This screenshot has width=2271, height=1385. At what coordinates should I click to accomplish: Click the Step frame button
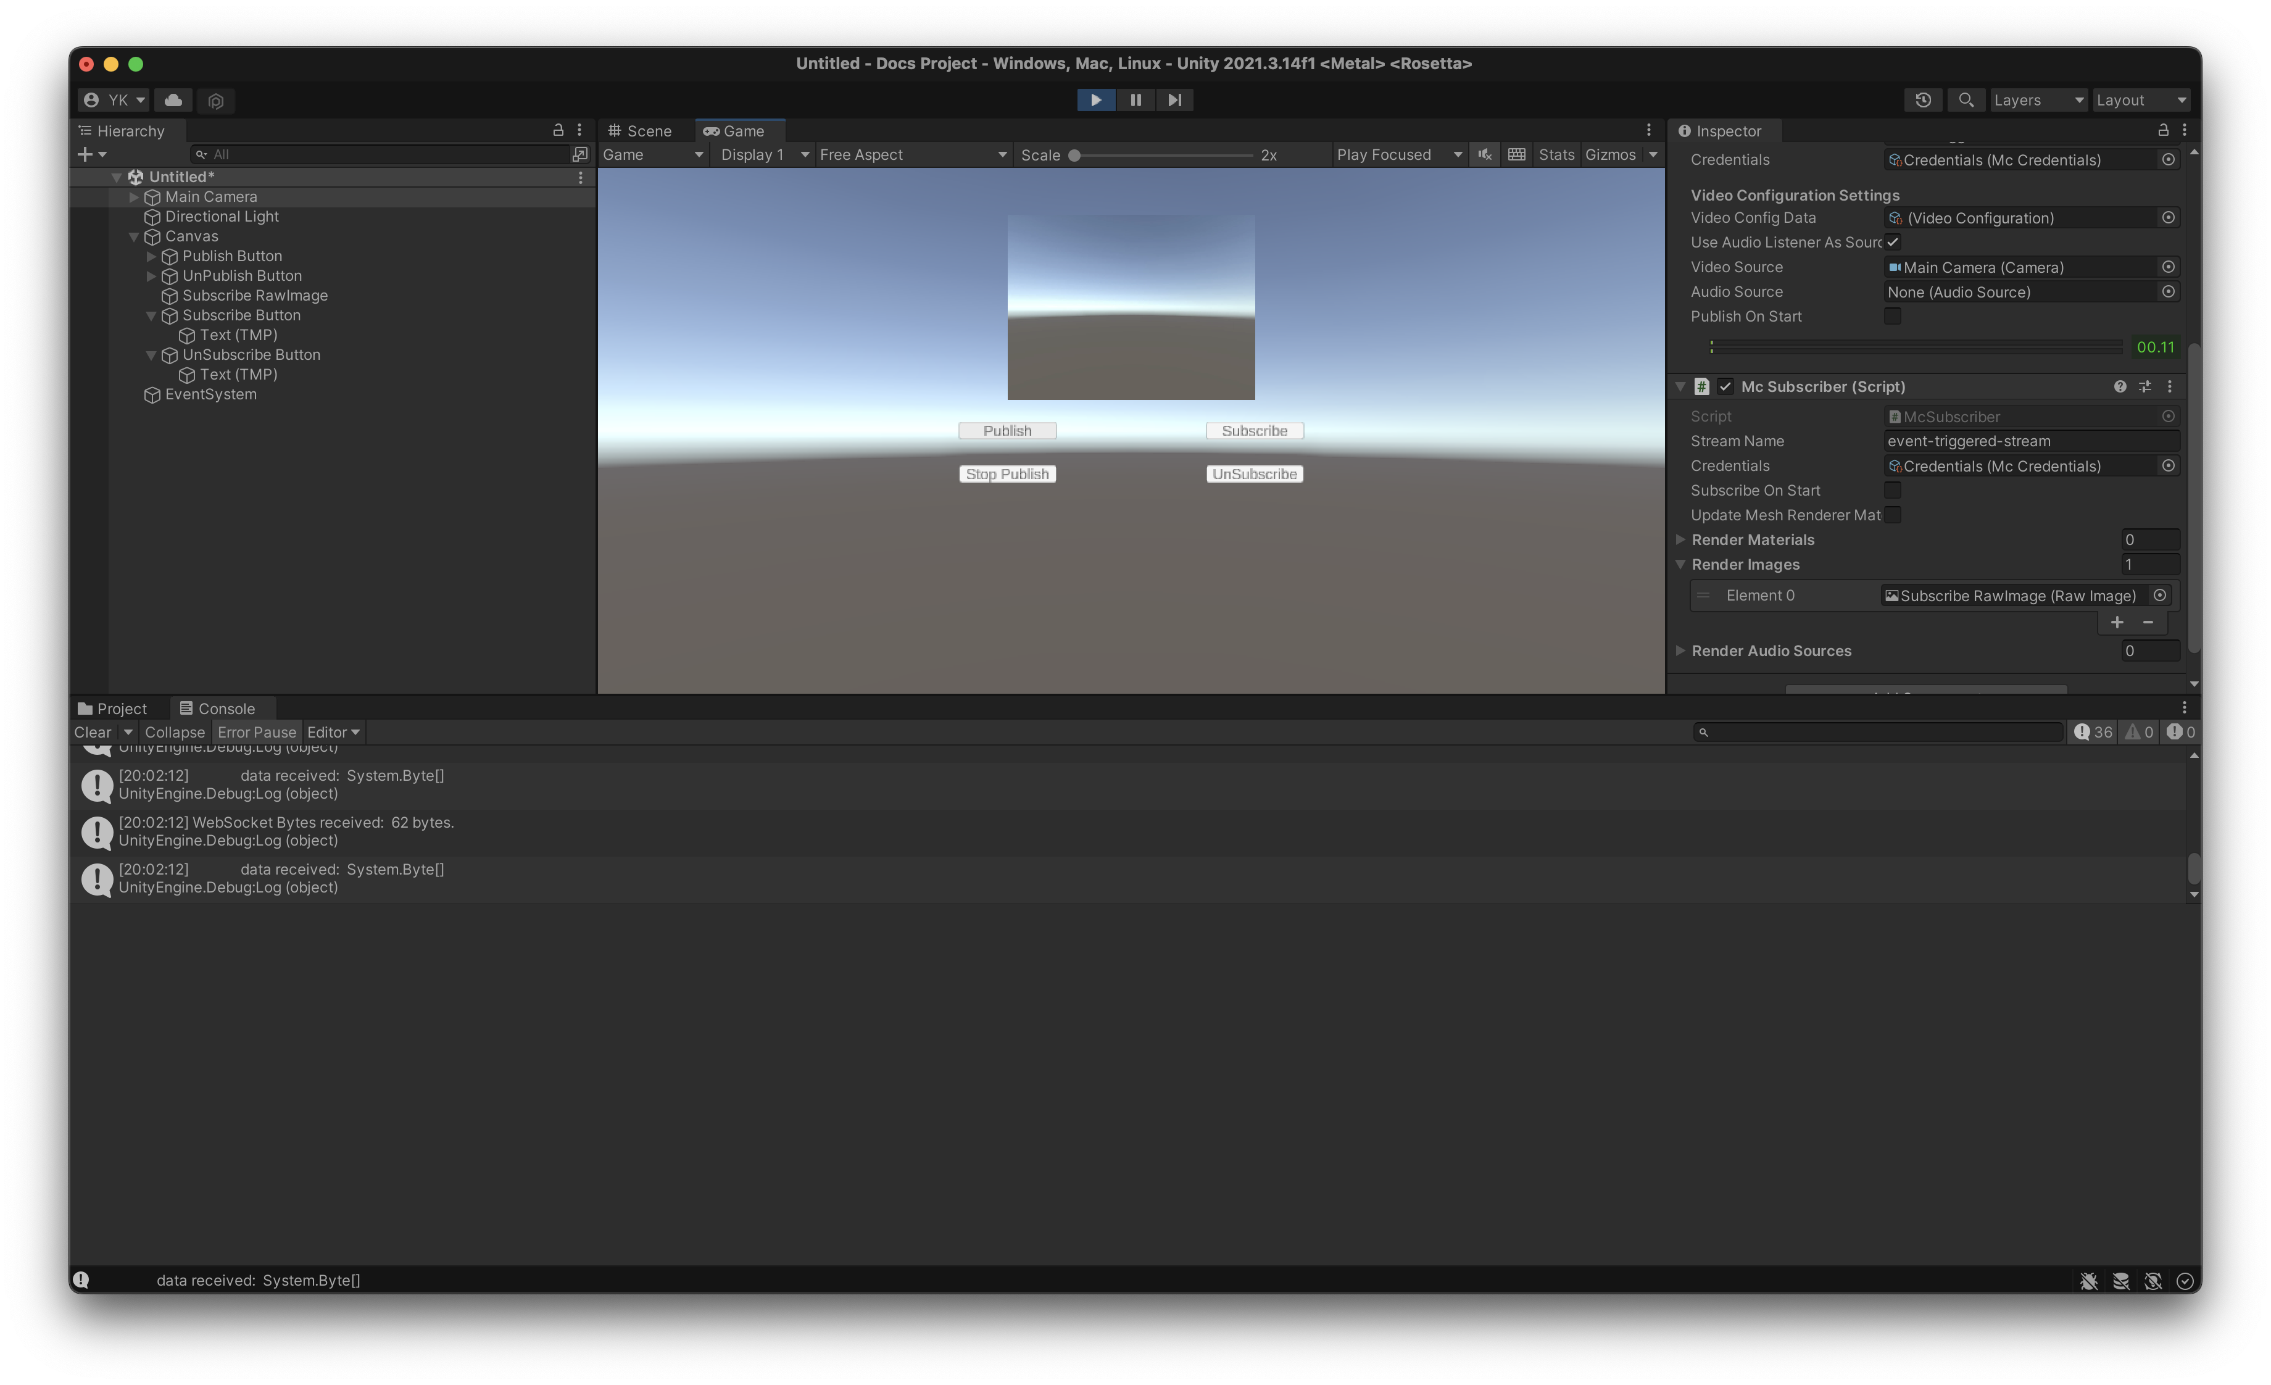(x=1174, y=99)
